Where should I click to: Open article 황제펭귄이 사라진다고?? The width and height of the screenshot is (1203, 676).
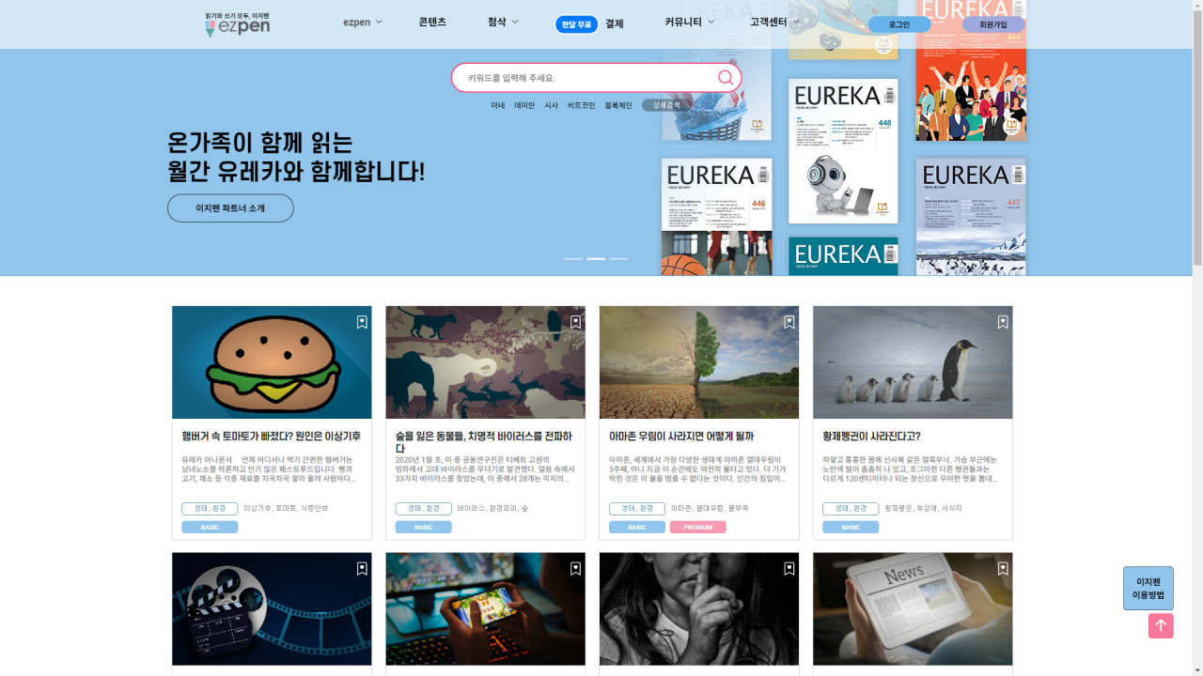point(871,437)
